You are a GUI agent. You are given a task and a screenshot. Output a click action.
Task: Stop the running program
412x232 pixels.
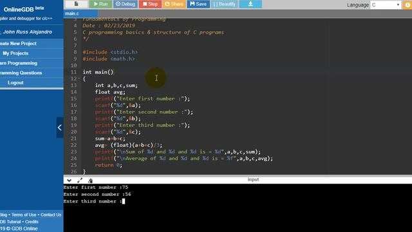pos(150,4)
